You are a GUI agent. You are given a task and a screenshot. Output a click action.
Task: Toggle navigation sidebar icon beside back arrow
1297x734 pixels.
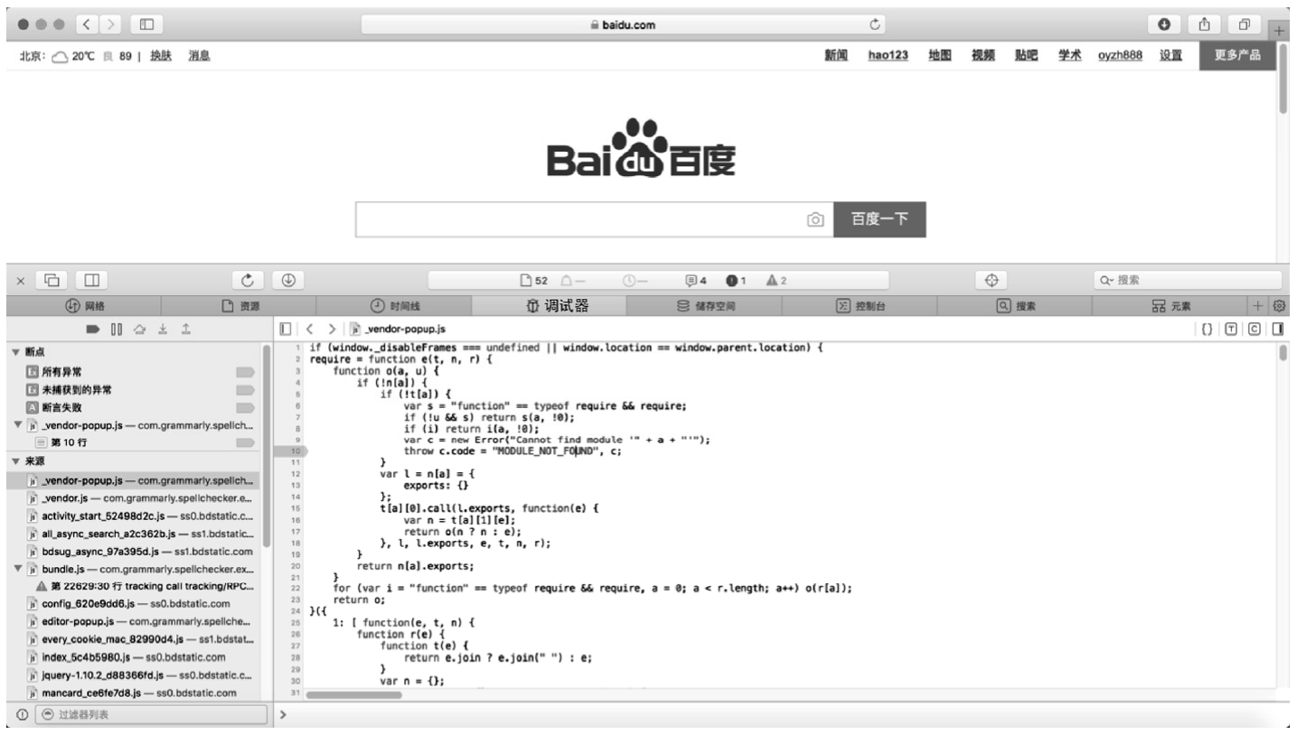tap(286, 330)
